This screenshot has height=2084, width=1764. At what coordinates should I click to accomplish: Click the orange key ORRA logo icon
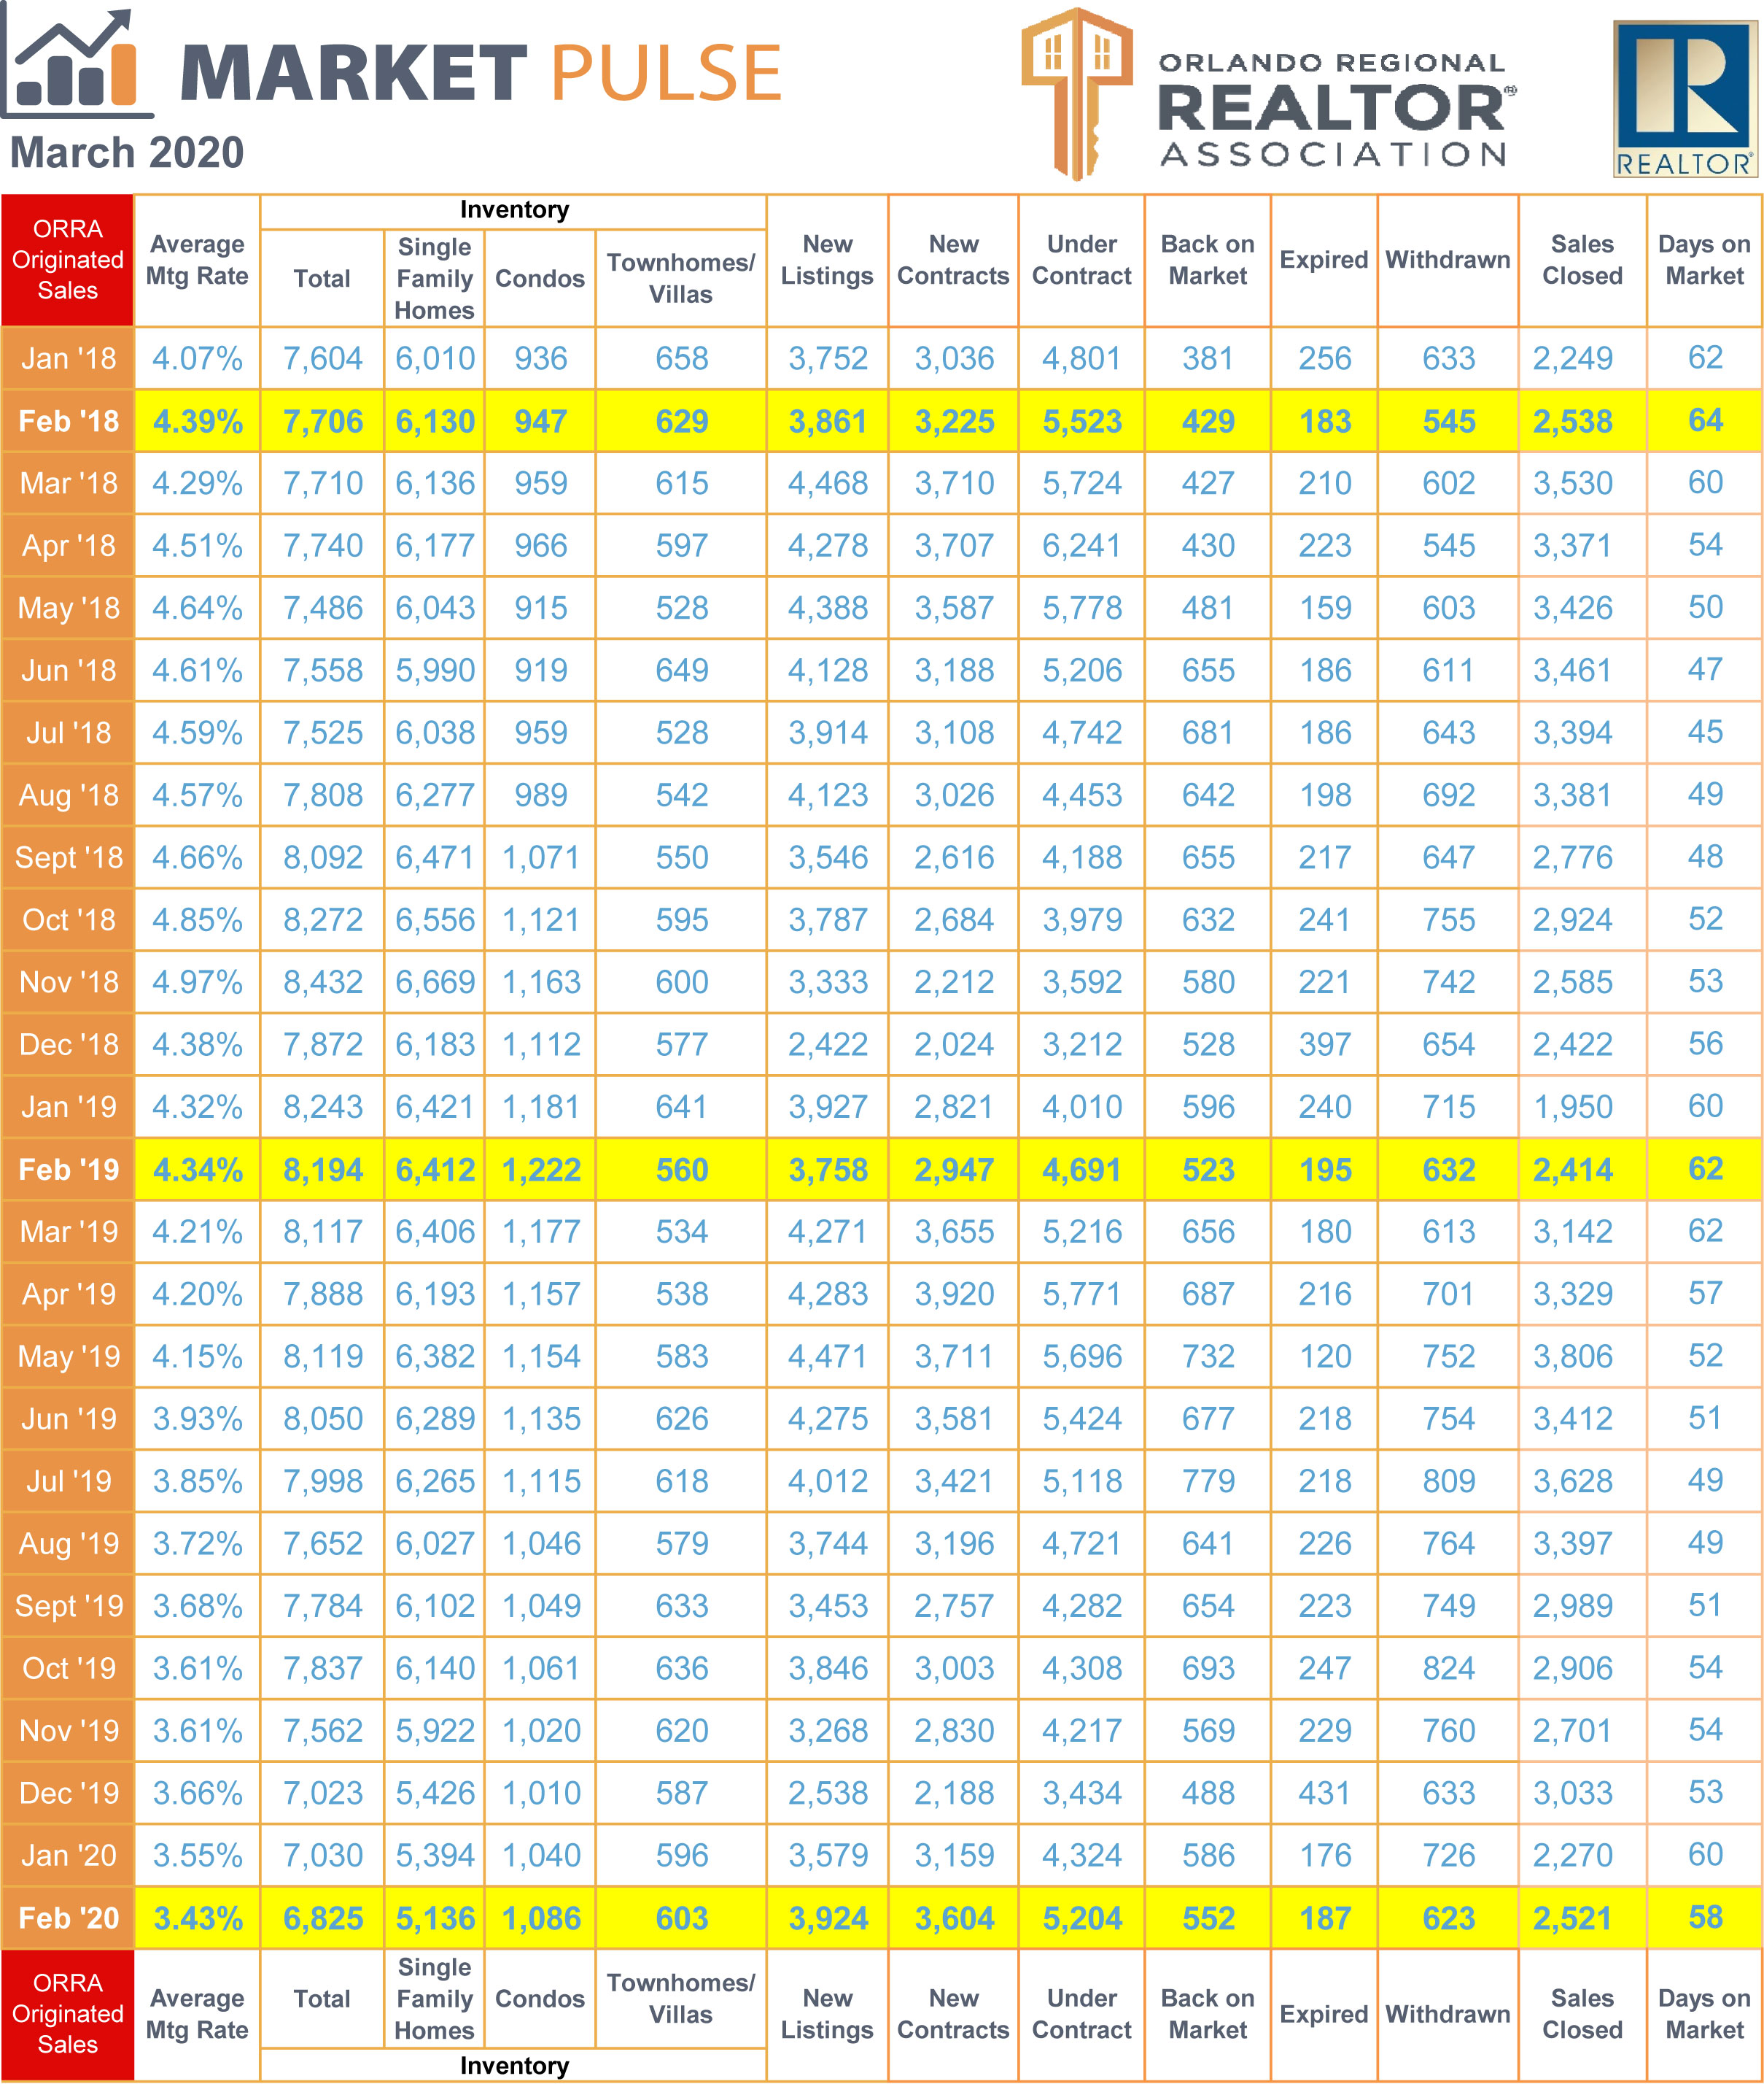pos(1077,93)
